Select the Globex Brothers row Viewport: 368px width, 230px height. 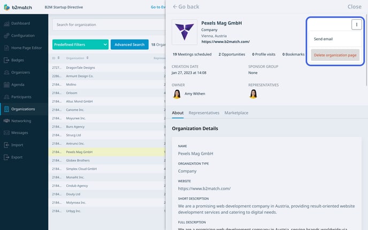click(x=107, y=160)
